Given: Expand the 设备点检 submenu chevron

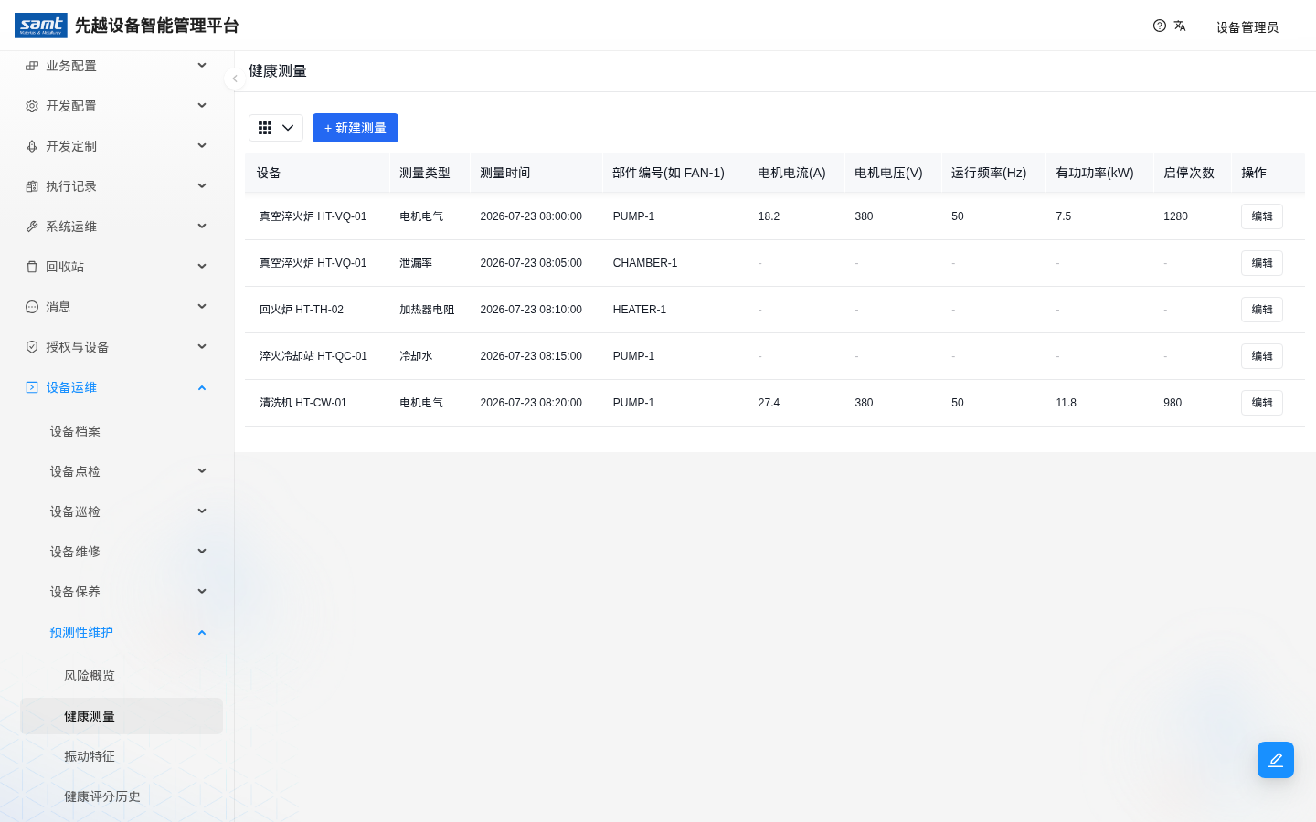Looking at the screenshot, I should 202,471.
